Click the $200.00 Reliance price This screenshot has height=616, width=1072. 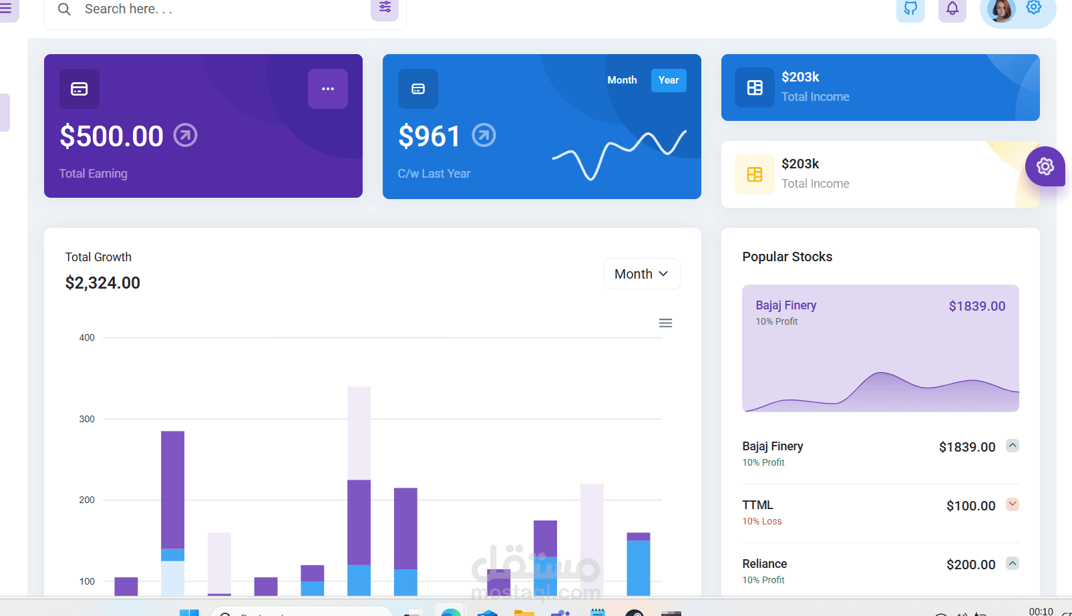[x=971, y=565]
